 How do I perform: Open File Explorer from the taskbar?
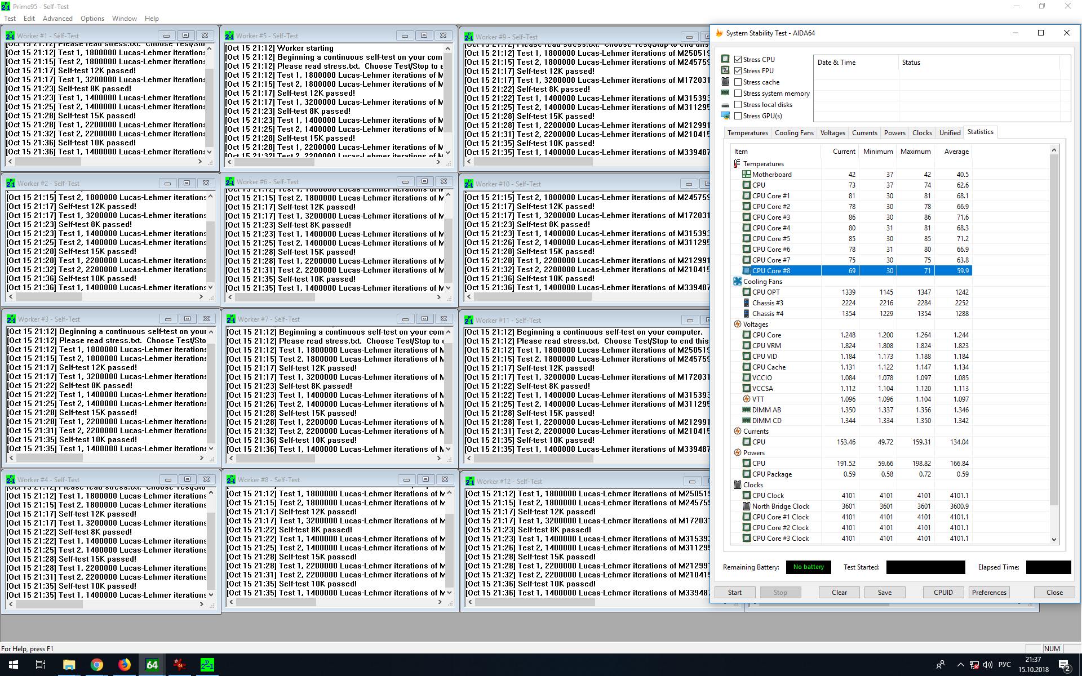coord(69,665)
